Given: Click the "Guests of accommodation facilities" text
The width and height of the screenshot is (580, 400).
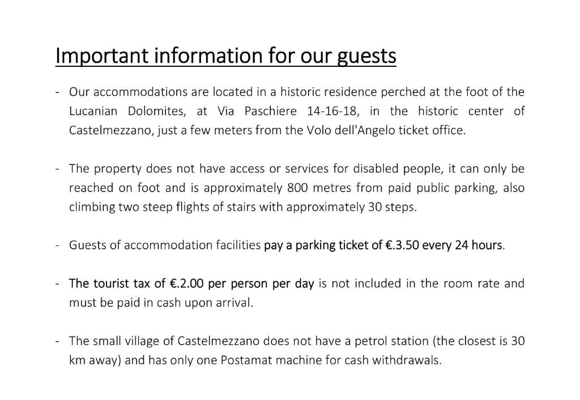Looking at the screenshot, I should click(x=165, y=245).
